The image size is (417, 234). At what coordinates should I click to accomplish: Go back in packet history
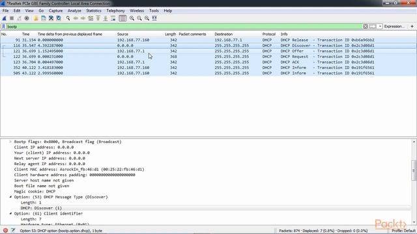point(76,18)
